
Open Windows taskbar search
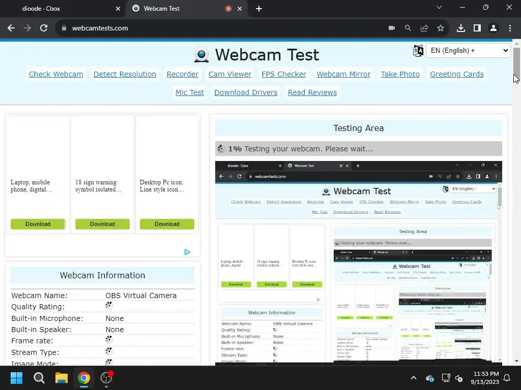39,378
